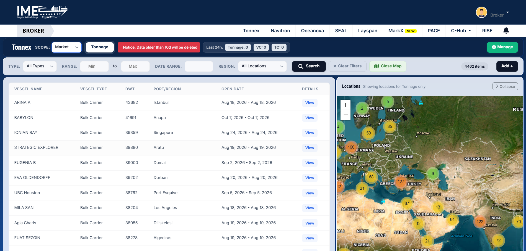Click the Tonnage: 0 badge
This screenshot has height=251, width=526.
coord(238,47)
